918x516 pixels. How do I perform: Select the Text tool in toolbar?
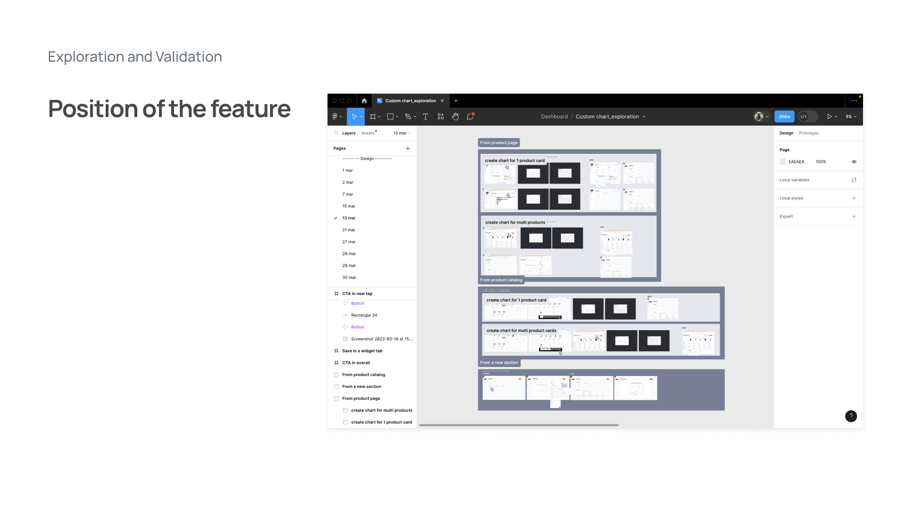(x=425, y=117)
